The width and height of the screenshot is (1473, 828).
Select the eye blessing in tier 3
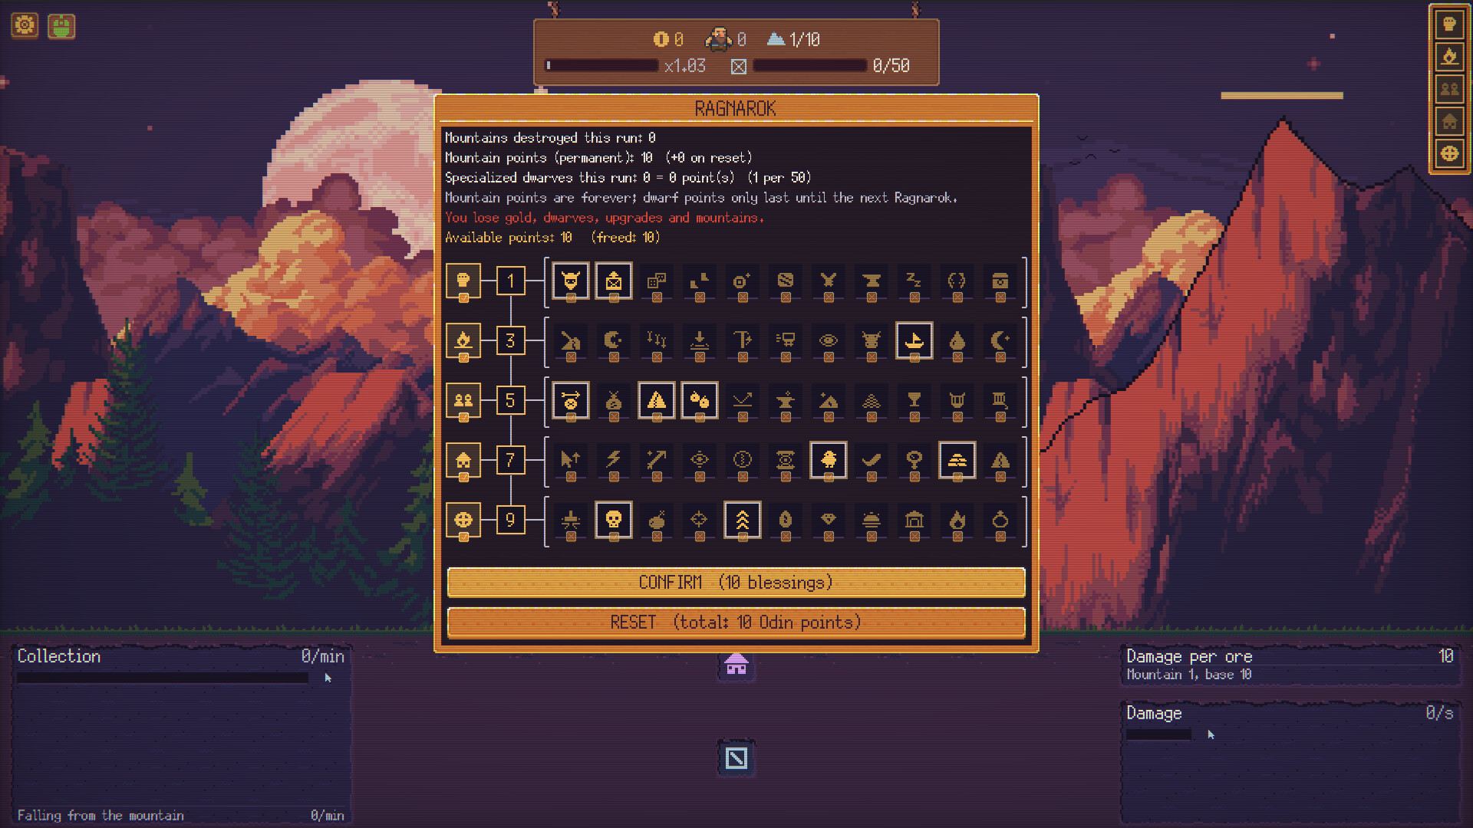829,340
